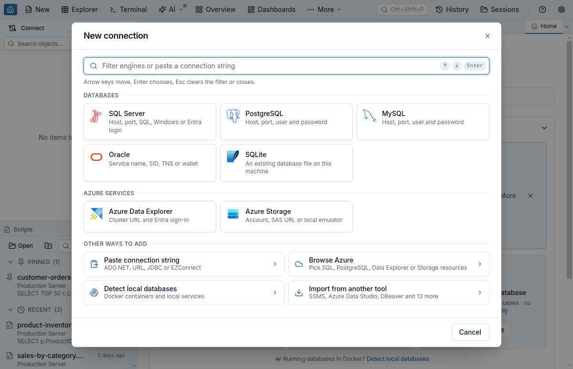
Task: Open a New document from toolbar
Action: (x=37, y=10)
